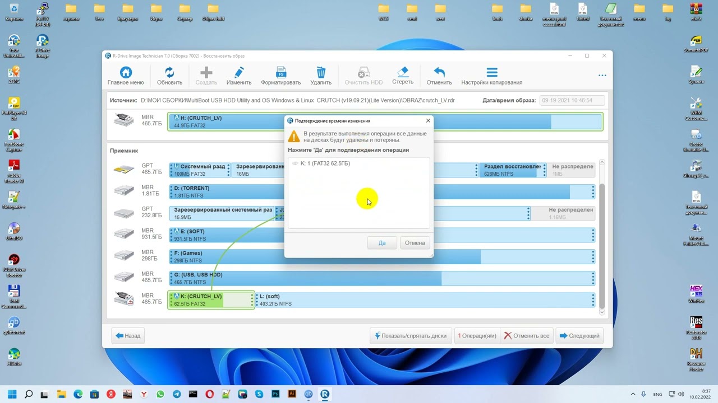Open the Notepad++ desktop icon

(14, 199)
